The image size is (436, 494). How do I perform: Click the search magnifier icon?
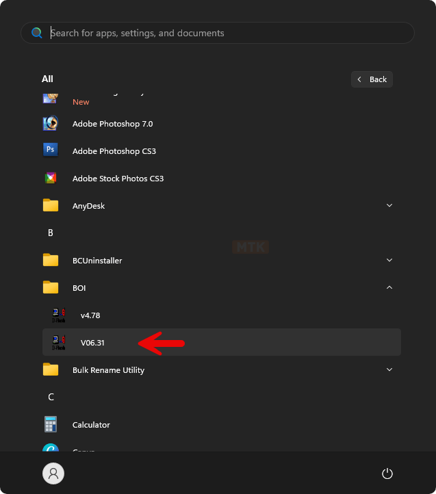[x=37, y=33]
